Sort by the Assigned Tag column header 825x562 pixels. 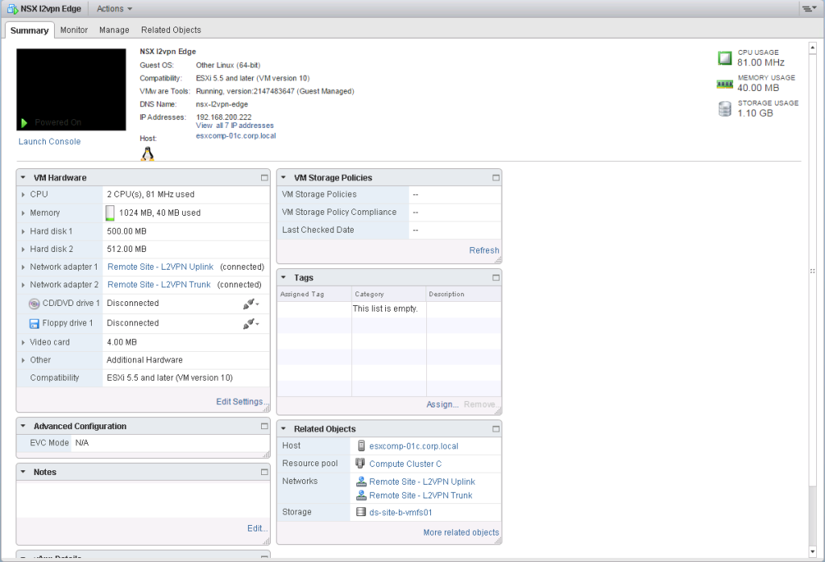[x=314, y=294]
